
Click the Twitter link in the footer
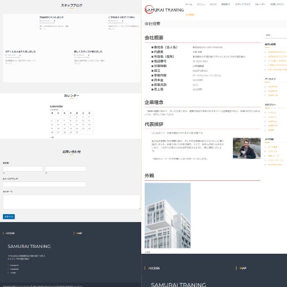13,273
